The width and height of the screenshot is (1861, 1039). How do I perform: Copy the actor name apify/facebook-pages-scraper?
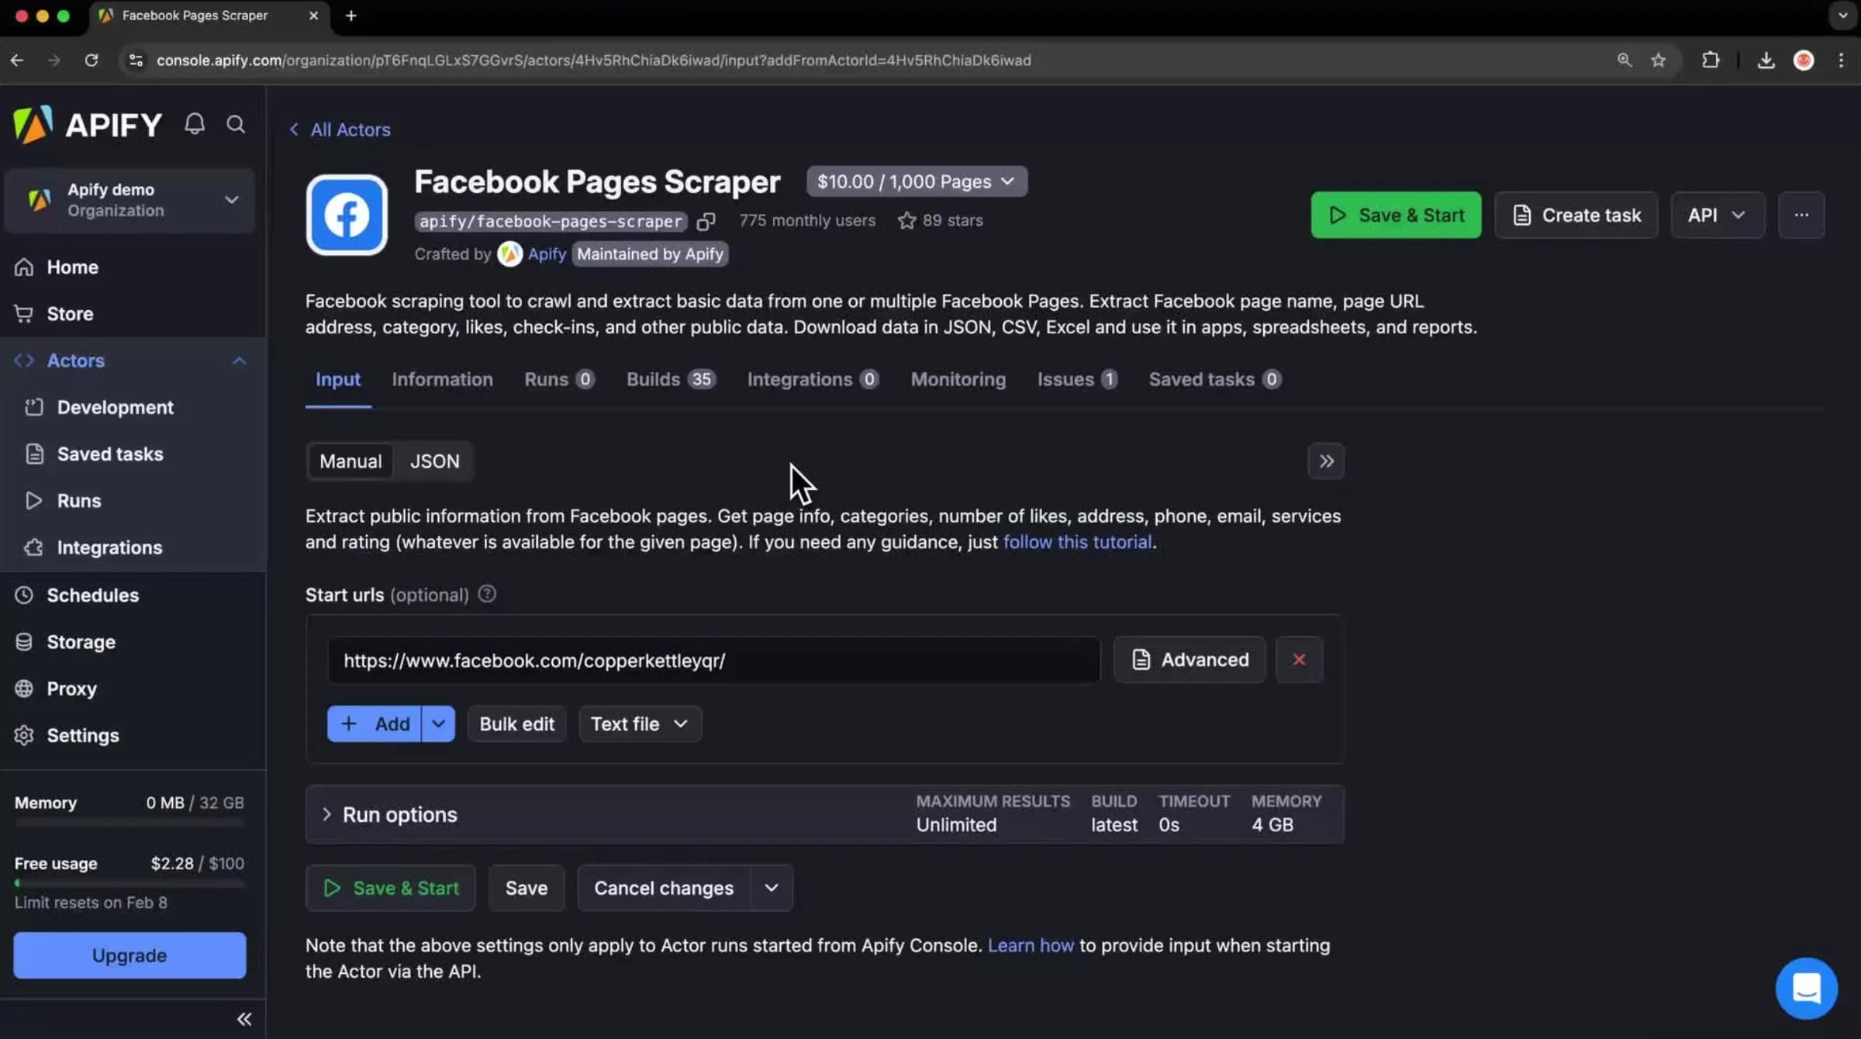tap(706, 222)
